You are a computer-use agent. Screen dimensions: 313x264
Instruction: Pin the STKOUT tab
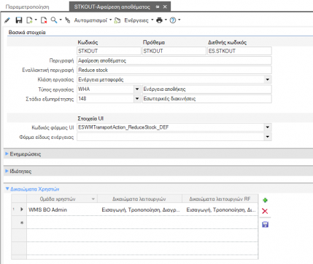(x=158, y=7)
